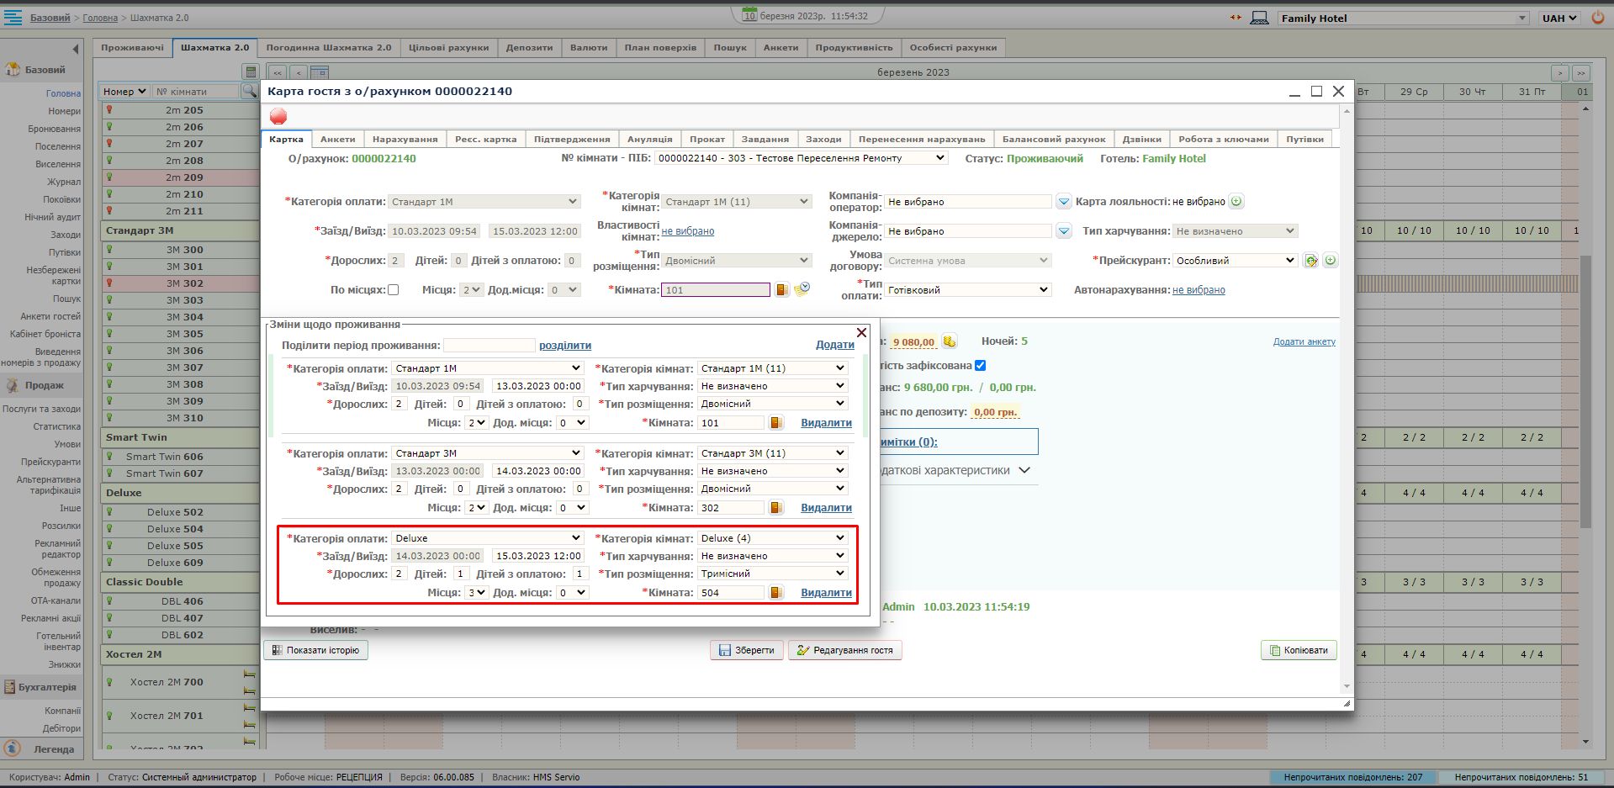Viewport: 1614px width, 788px height.
Task: Click the door icon beside room 302
Action: click(x=776, y=508)
